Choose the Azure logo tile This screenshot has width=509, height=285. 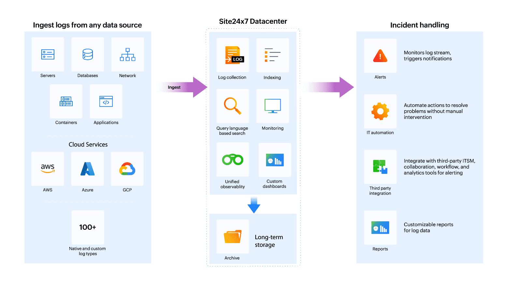click(x=88, y=169)
